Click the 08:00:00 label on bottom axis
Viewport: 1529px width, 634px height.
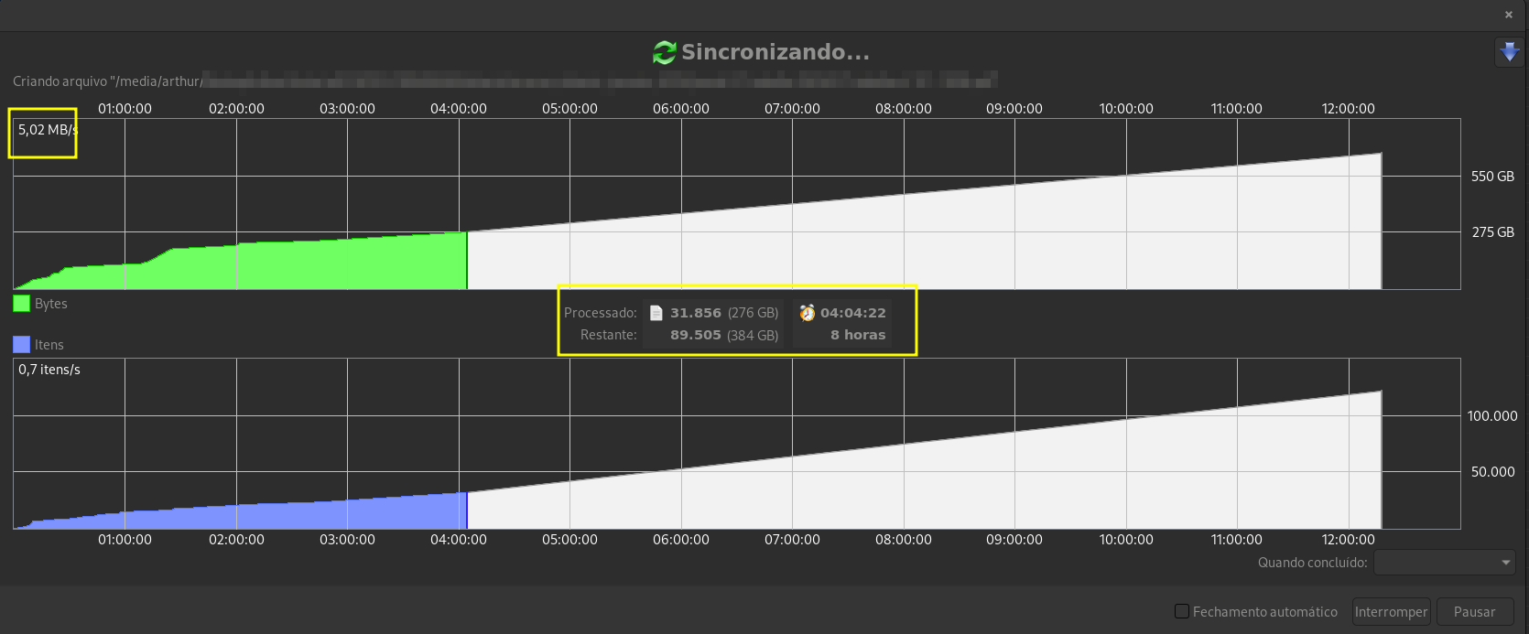point(903,540)
